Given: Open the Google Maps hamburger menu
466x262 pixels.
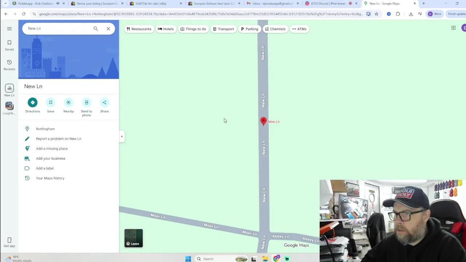Looking at the screenshot, I should click(x=9, y=29).
